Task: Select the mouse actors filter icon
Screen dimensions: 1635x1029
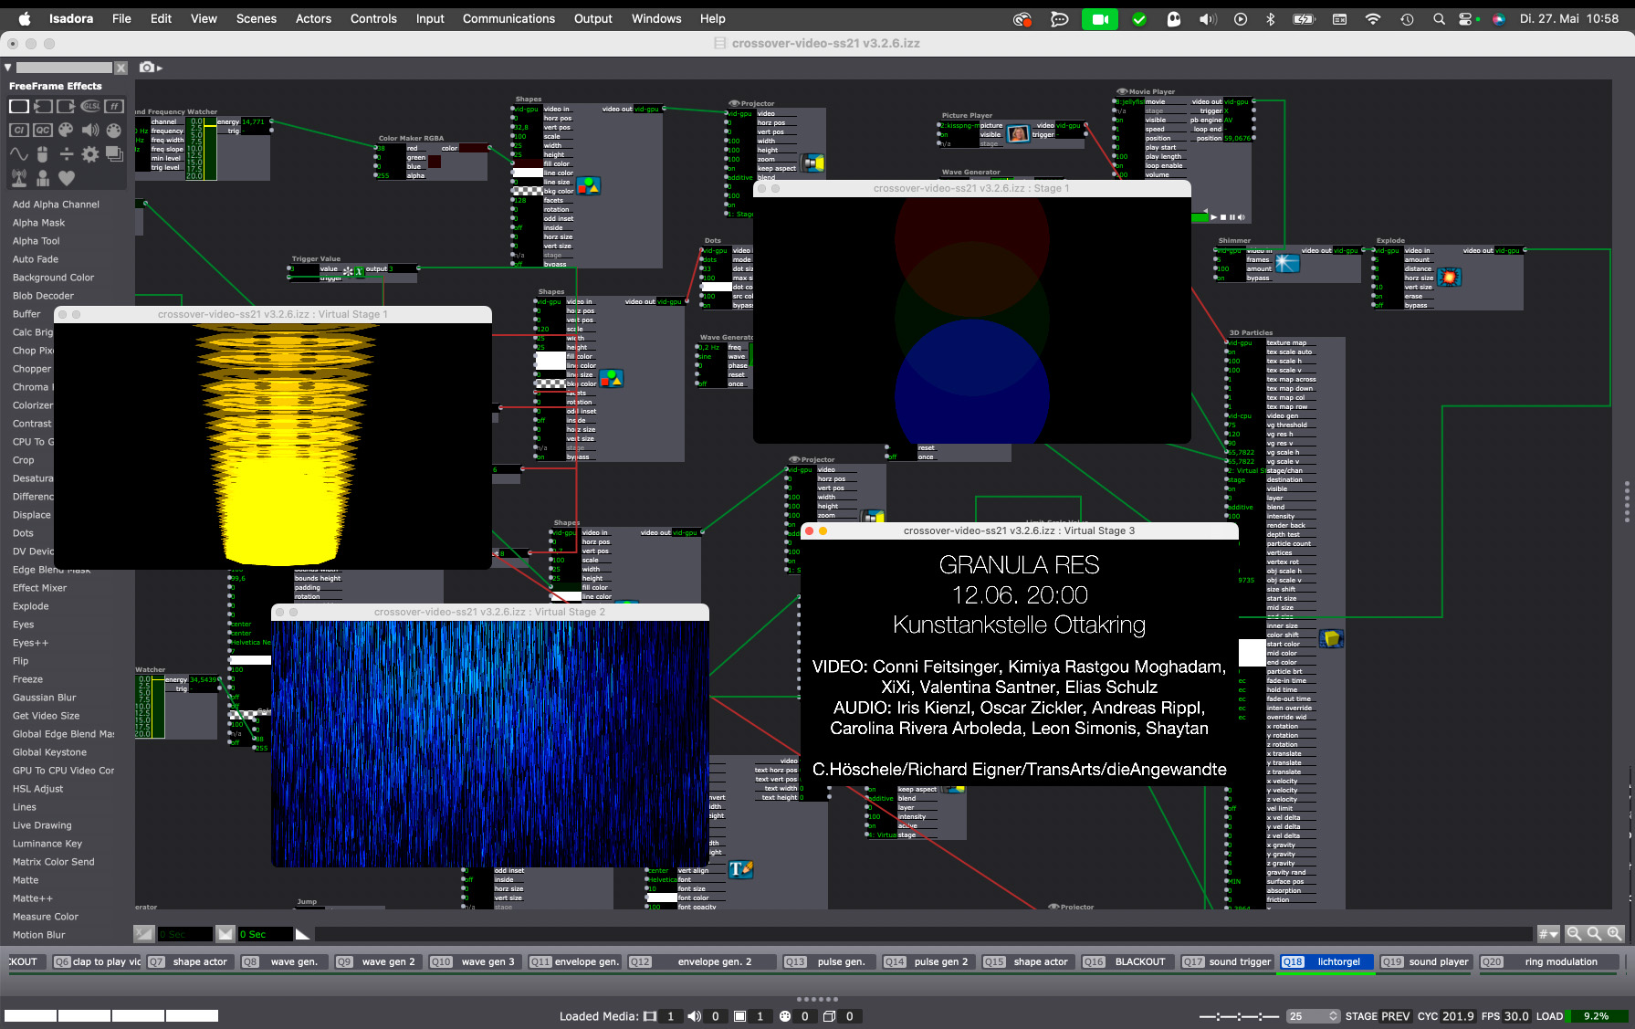Action: (42, 154)
